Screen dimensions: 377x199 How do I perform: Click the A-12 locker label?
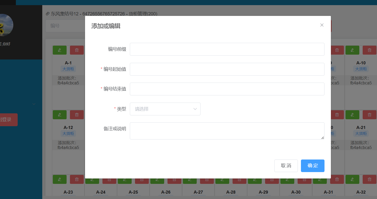click(x=68, y=127)
